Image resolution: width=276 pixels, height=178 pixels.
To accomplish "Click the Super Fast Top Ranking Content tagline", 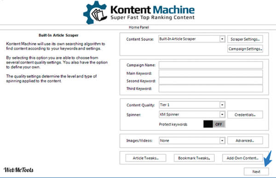I will (153, 17).
